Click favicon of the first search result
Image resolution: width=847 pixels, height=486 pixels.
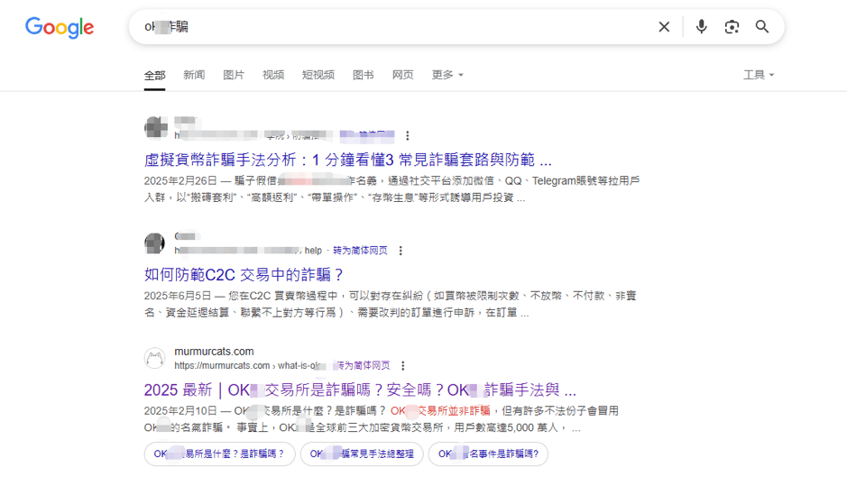pyautogui.click(x=155, y=128)
